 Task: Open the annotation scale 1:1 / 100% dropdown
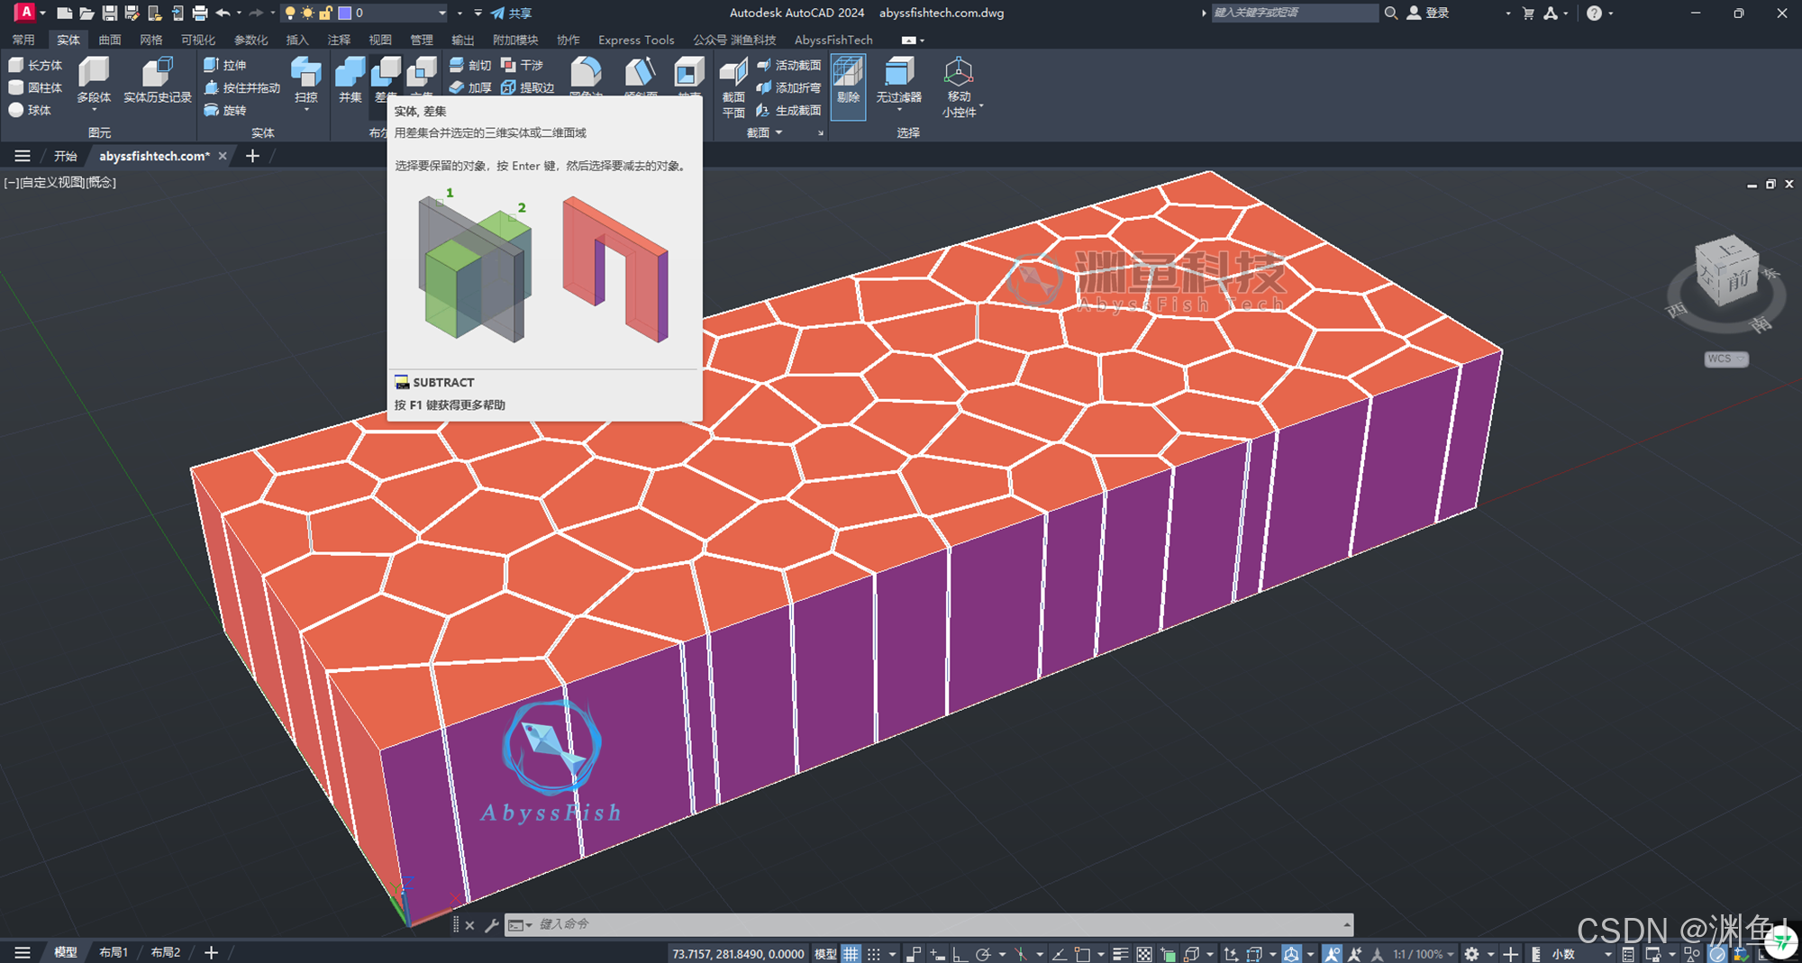1424,953
